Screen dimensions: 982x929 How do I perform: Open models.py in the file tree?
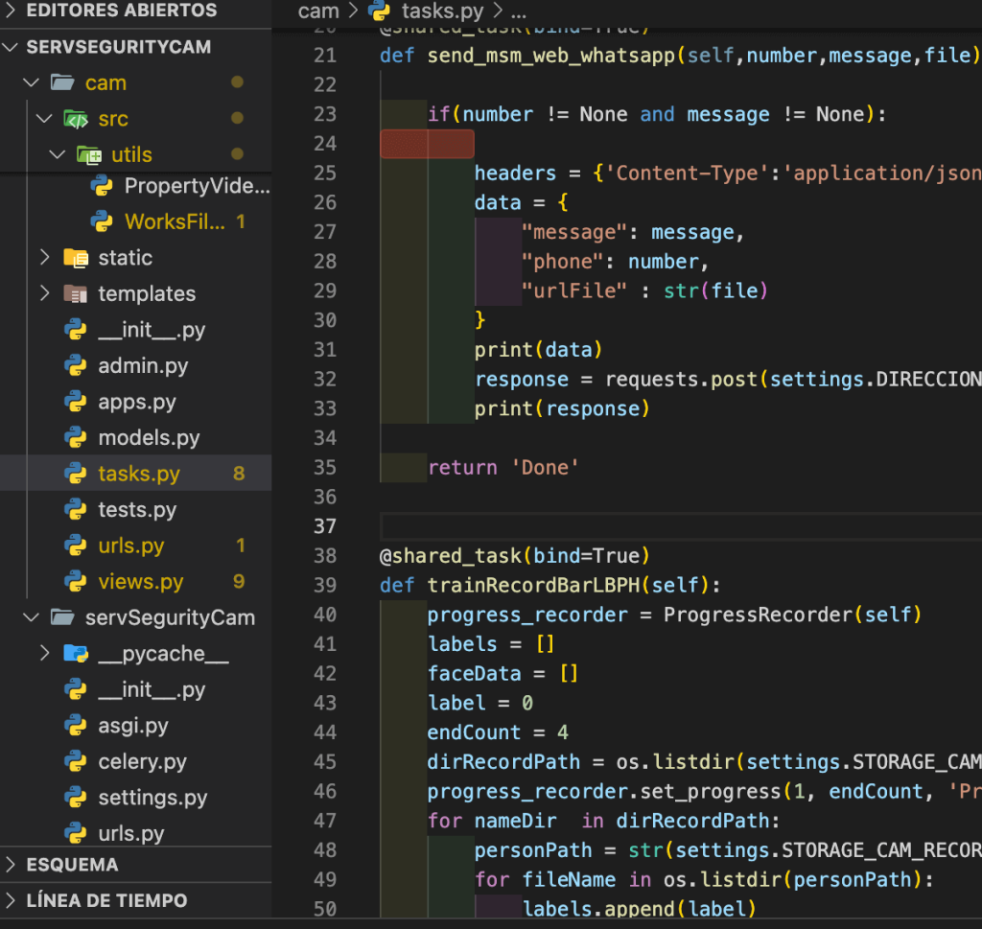tap(149, 438)
